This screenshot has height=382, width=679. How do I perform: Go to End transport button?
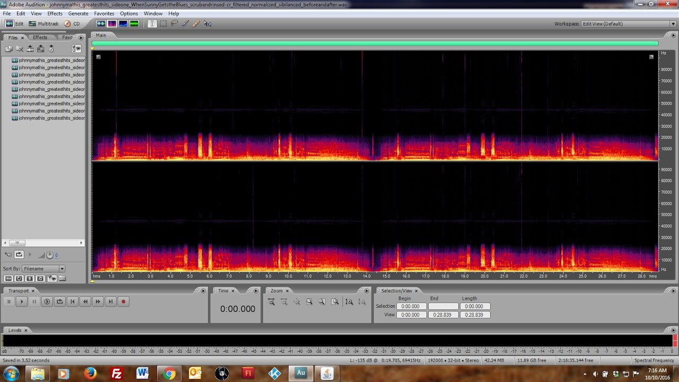coord(110,301)
